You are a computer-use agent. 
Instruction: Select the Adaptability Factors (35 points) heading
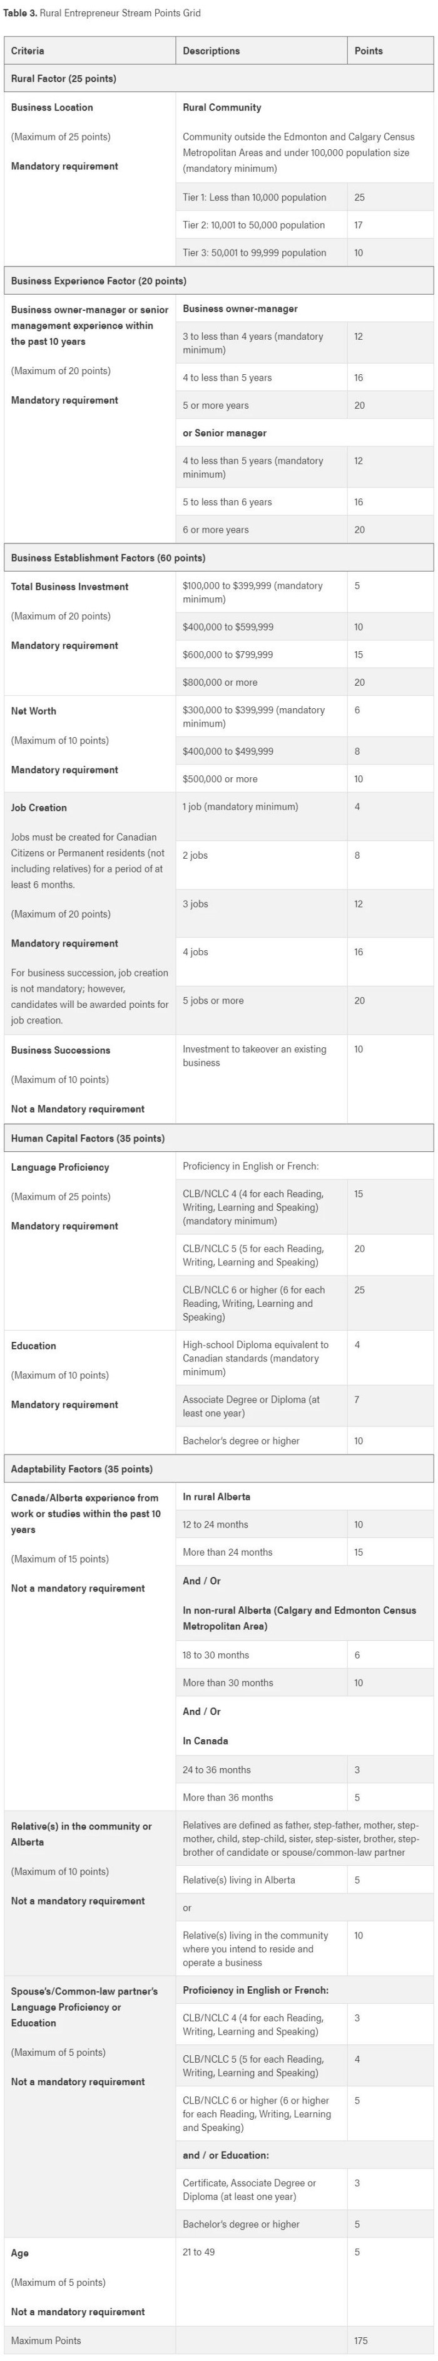coord(81,1468)
